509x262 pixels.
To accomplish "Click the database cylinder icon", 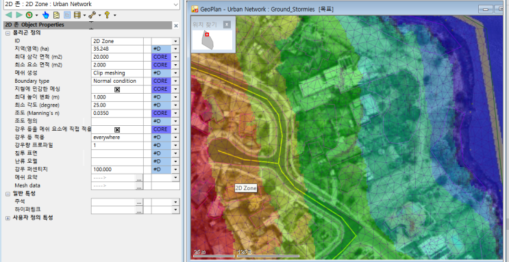I will pyautogui.click(x=77, y=15).
